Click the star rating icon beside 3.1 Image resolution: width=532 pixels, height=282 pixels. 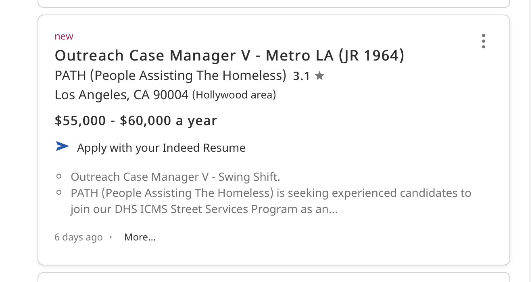tap(319, 76)
